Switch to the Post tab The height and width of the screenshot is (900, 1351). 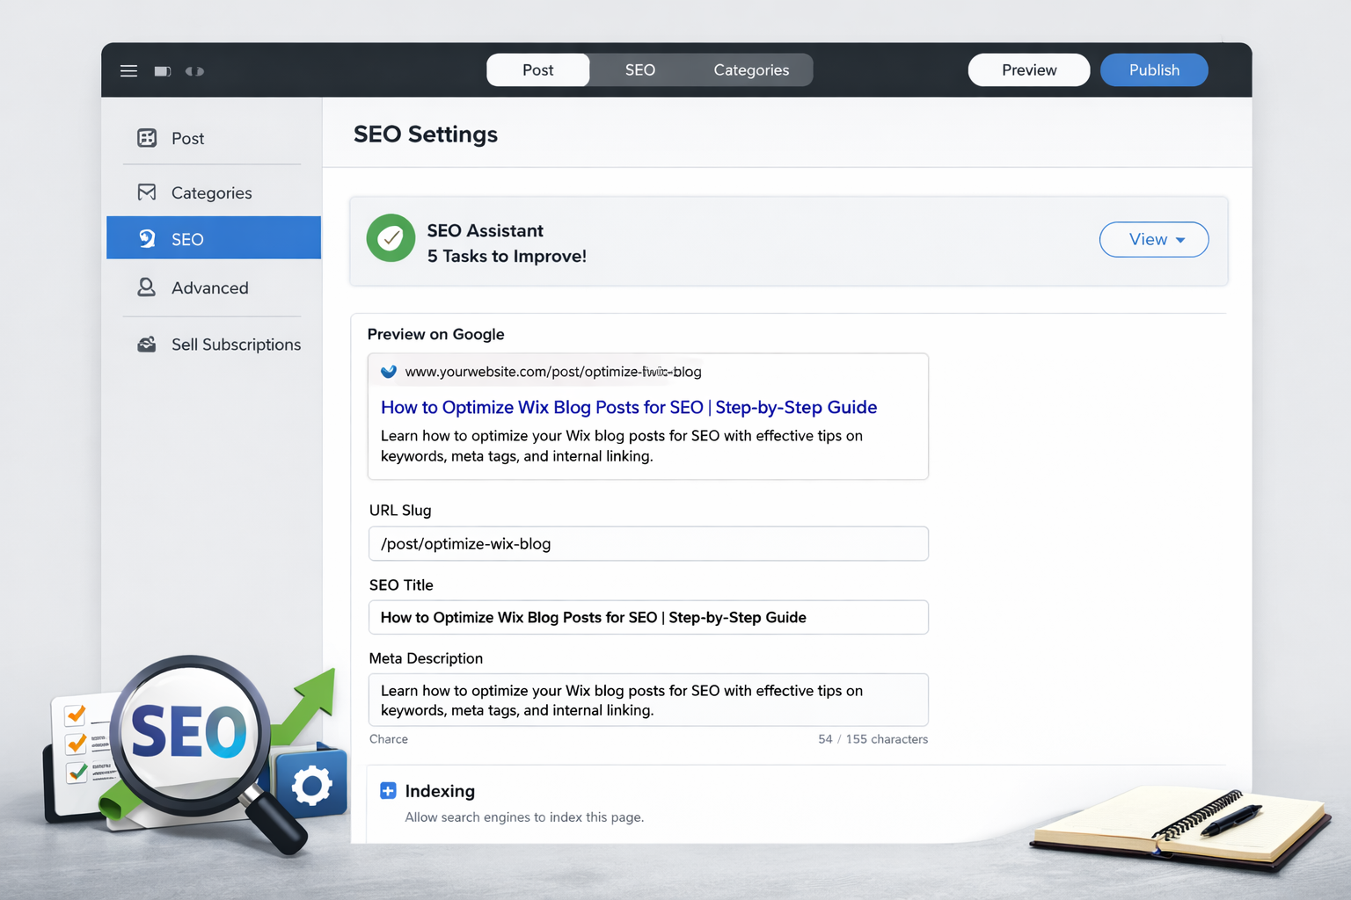(538, 70)
